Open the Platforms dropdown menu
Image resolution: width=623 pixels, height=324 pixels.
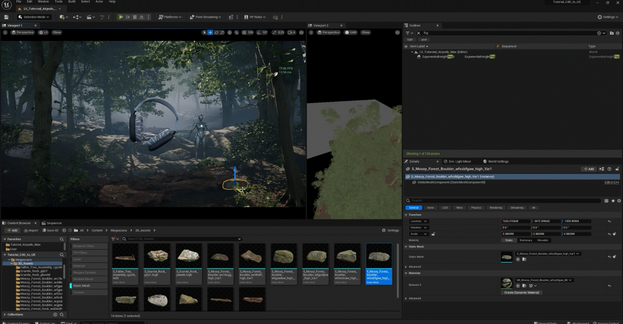(x=170, y=17)
